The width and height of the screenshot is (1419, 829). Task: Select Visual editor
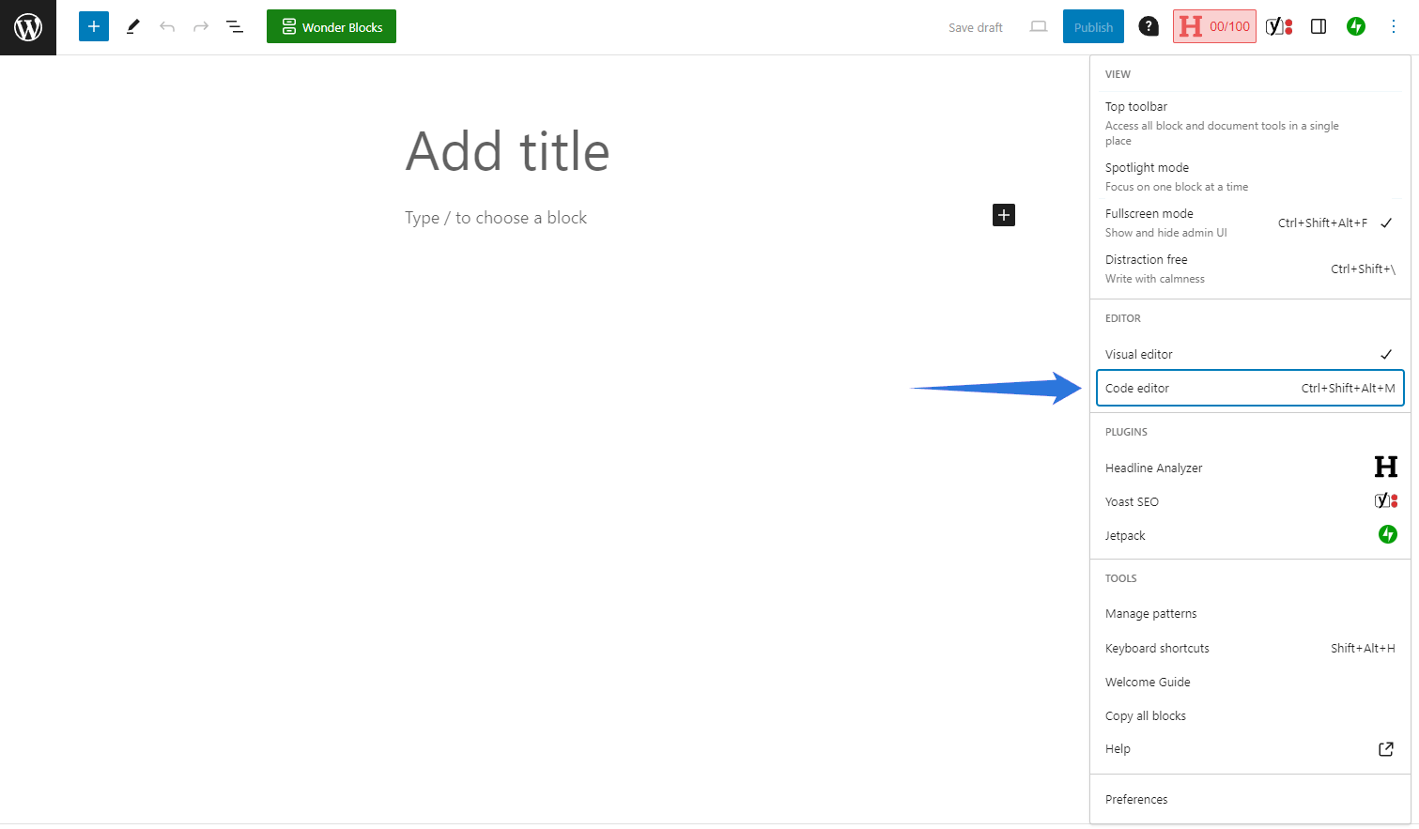[x=1250, y=354]
